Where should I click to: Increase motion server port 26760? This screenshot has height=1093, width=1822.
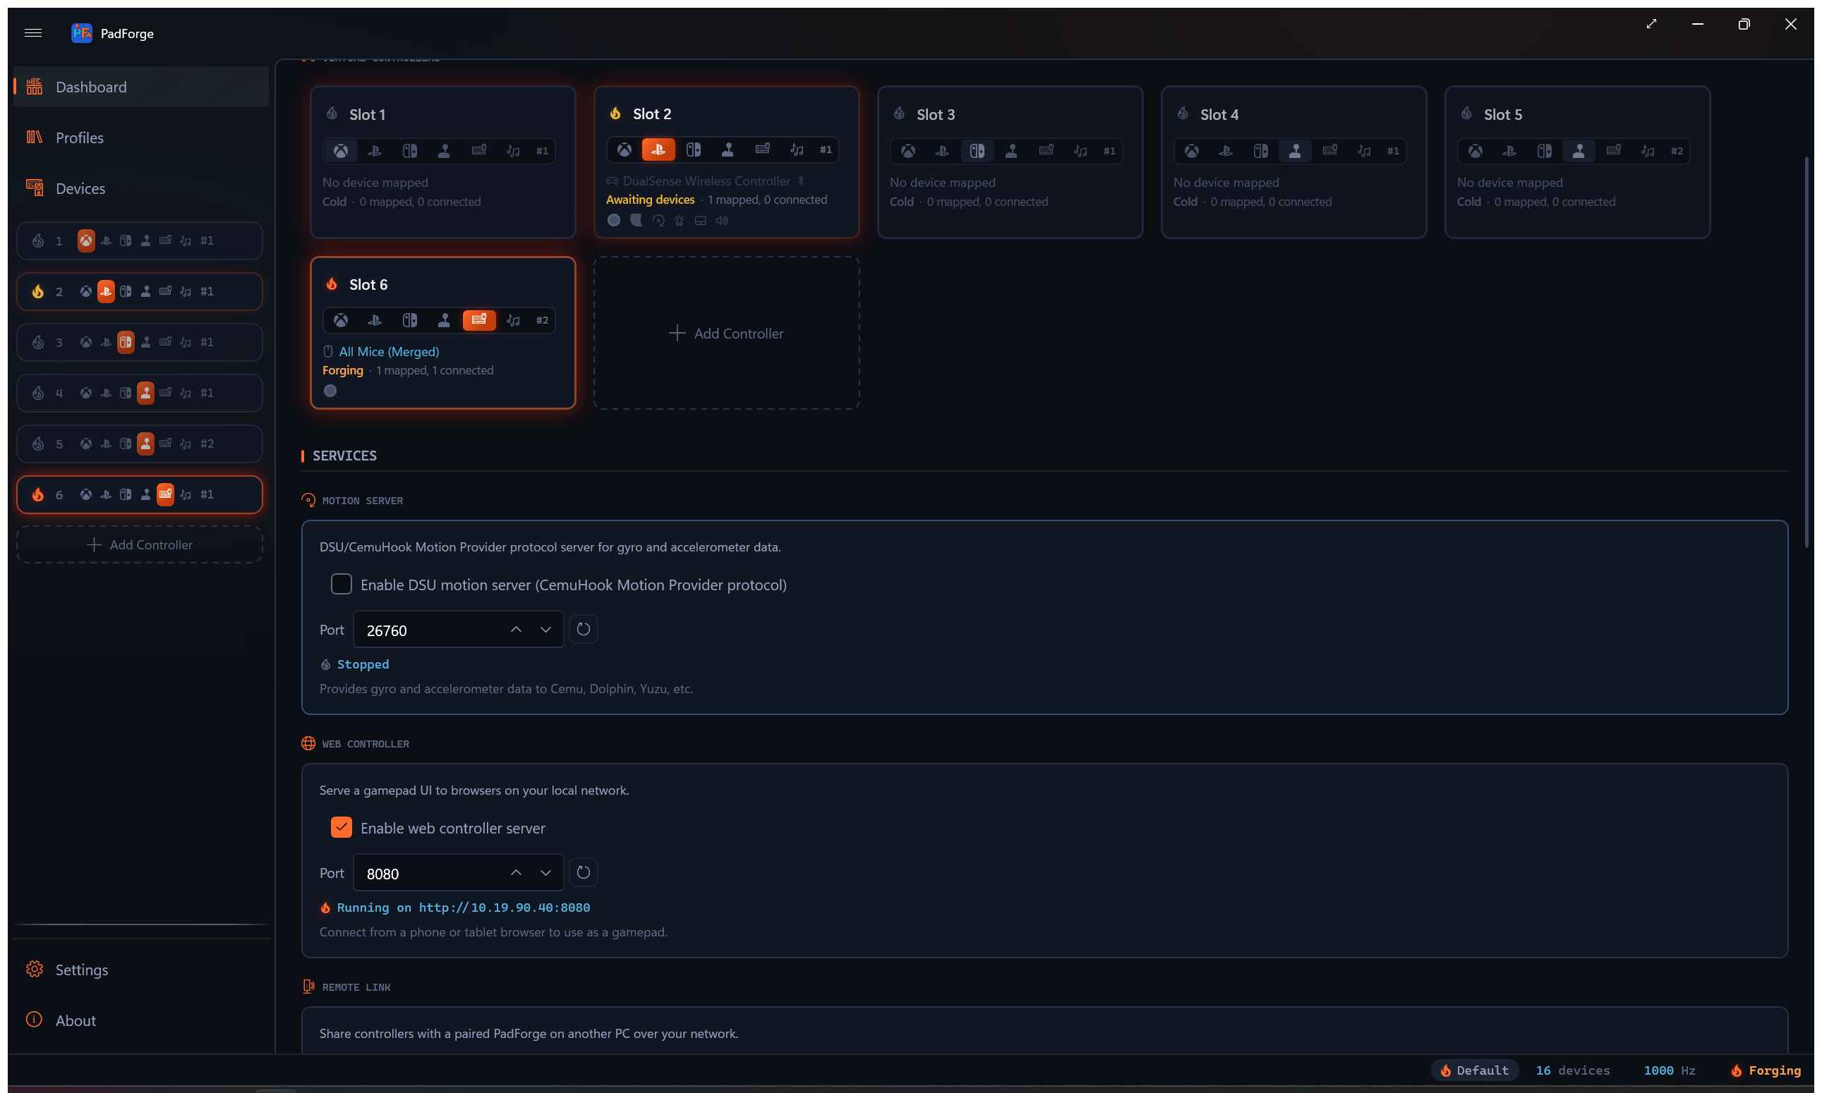(516, 629)
